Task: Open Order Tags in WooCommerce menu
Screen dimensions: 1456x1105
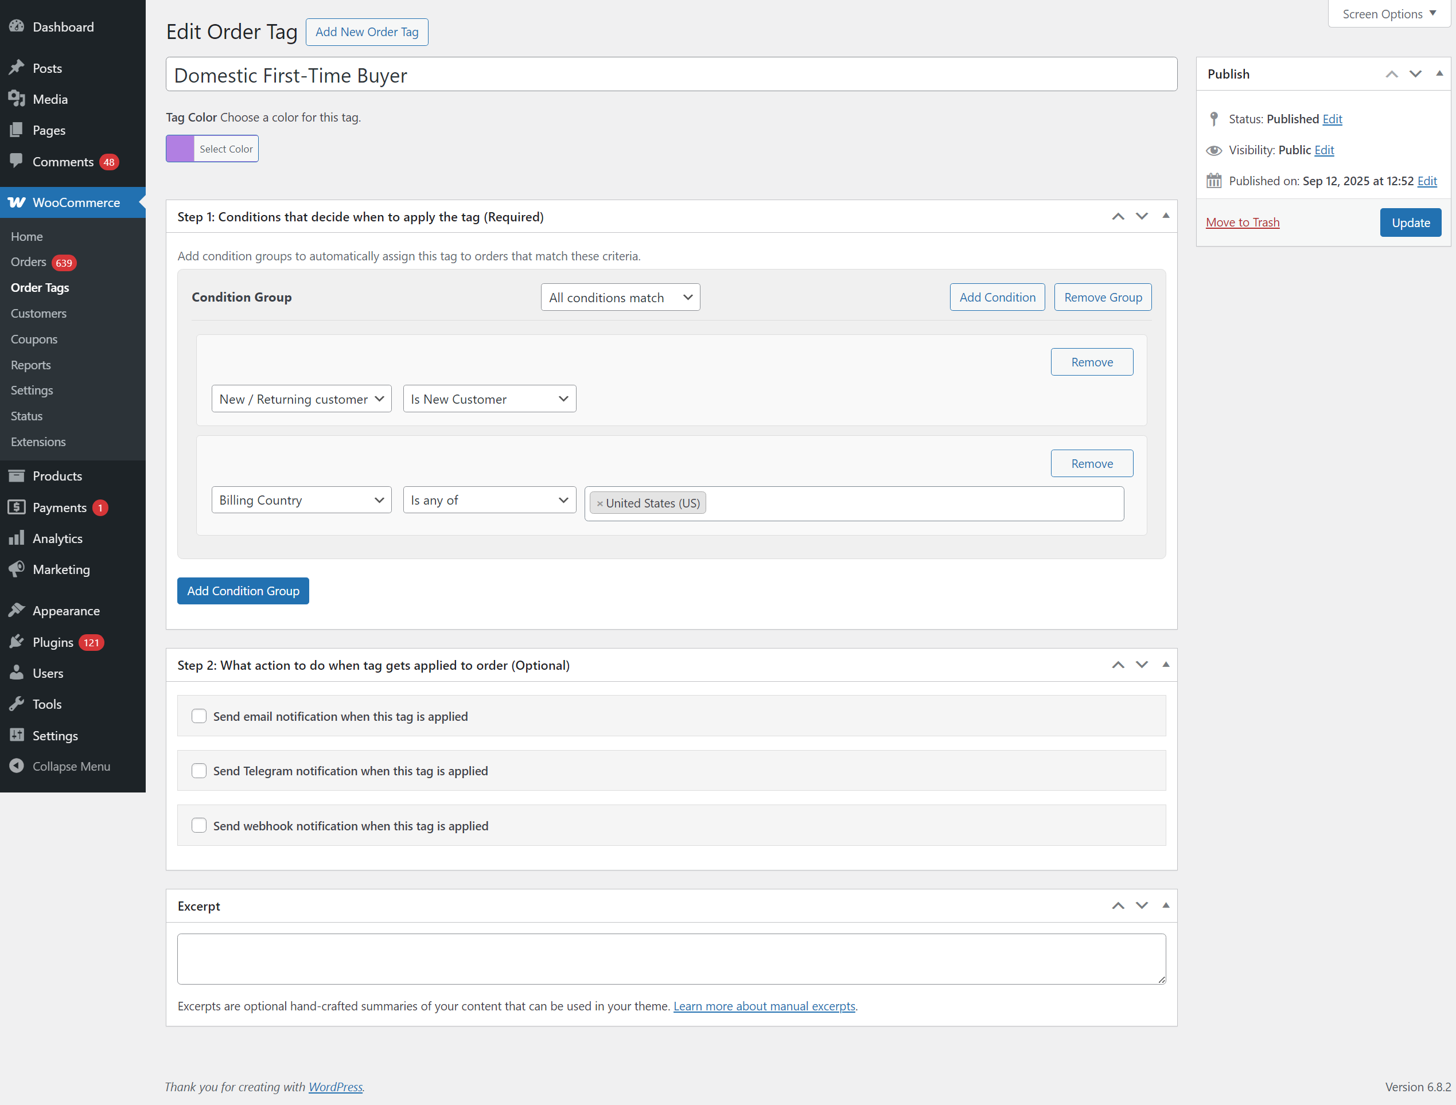Action: 40,288
